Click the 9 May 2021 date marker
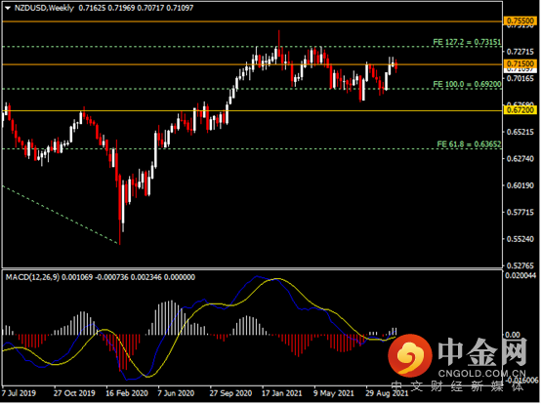 tap(334, 393)
